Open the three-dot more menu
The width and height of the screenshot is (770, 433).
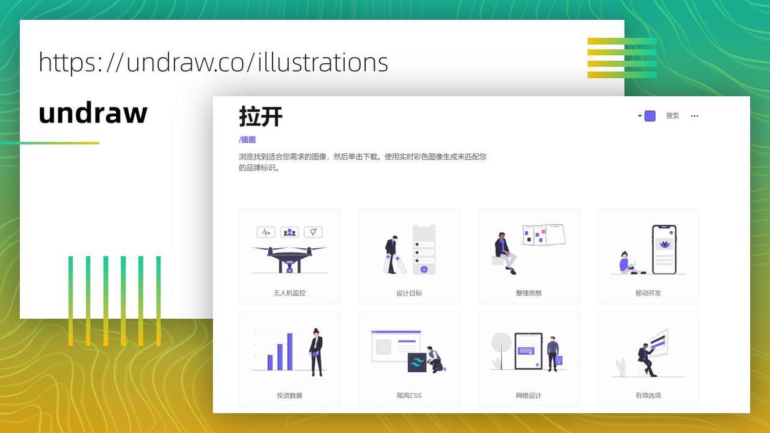click(694, 116)
